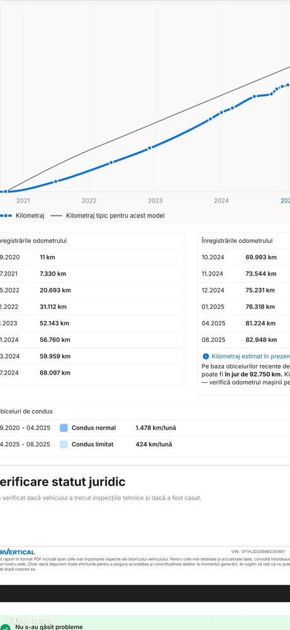This screenshot has width=290, height=630.
Task: Click the 82.948 km odometer reading
Action: pos(261,339)
